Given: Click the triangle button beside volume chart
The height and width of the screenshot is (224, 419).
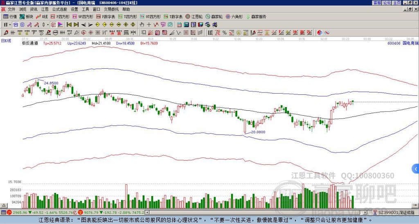Looking at the screenshot, I should point(3,206).
